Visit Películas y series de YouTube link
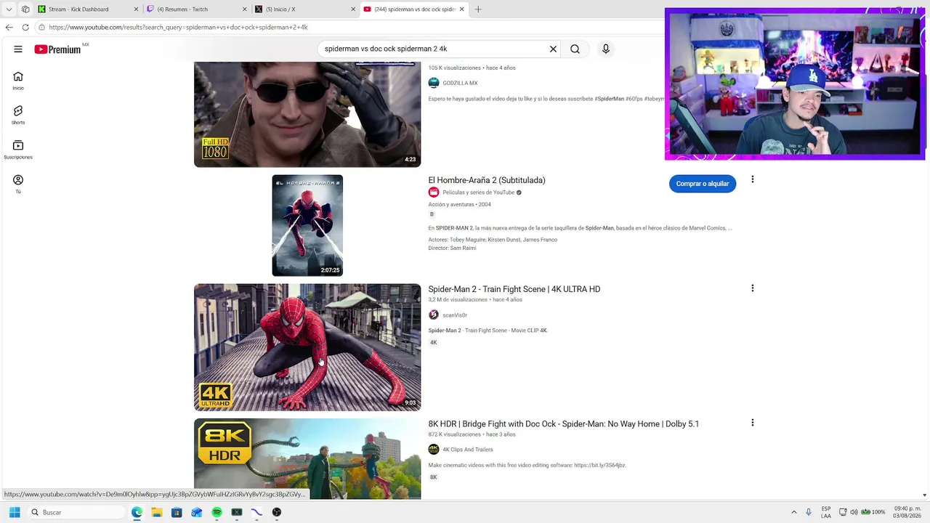 [479, 192]
